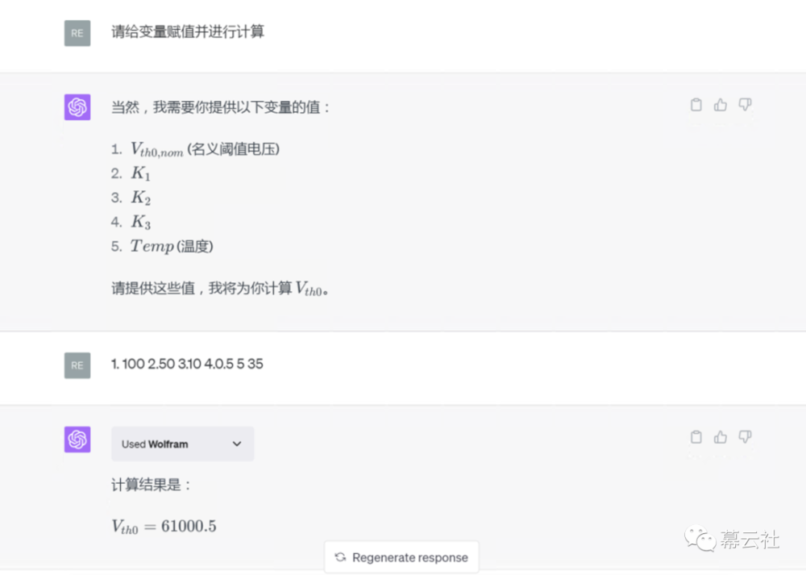
Task: Click the chevron arrow next to Used Wolfram
Action: coord(237,444)
